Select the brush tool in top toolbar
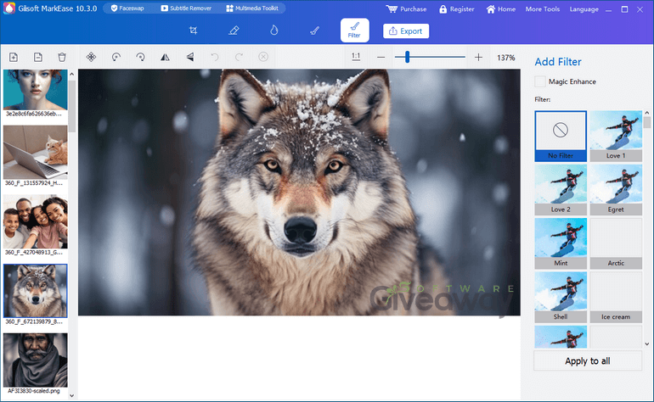Viewport: 654px width, 402px height. click(x=314, y=31)
